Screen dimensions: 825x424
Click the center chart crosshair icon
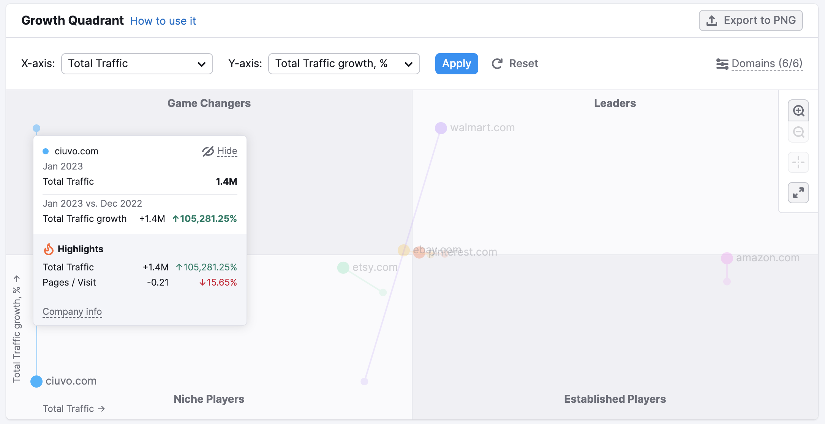(798, 162)
